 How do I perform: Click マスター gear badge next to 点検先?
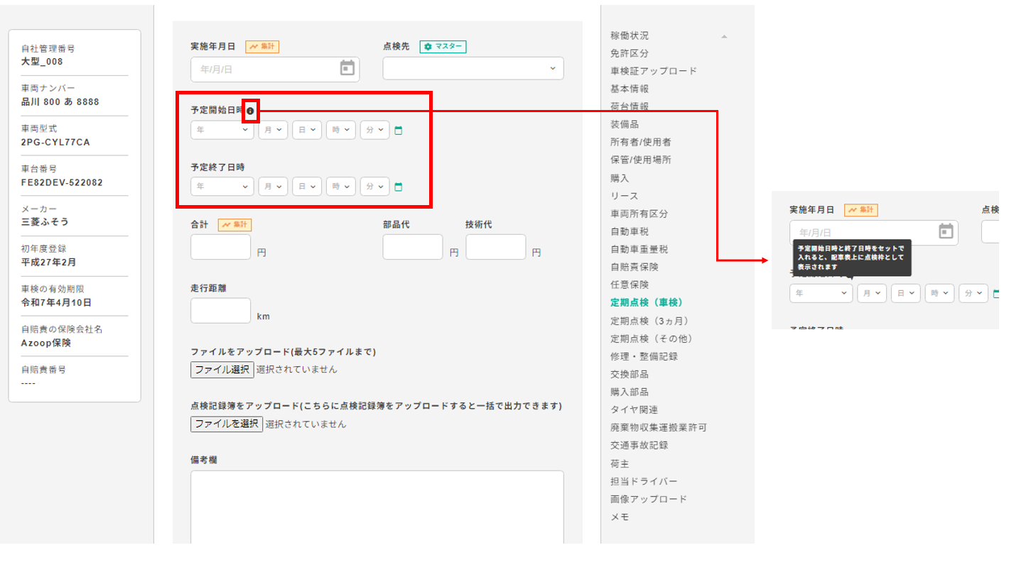[x=443, y=46]
